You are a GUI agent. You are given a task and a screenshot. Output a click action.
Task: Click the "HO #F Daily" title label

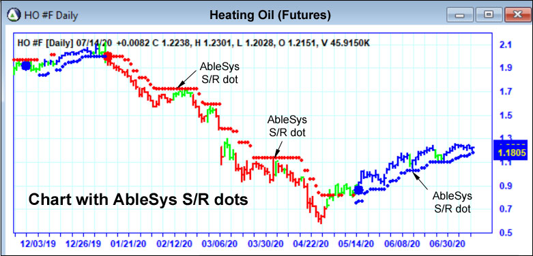51,16
